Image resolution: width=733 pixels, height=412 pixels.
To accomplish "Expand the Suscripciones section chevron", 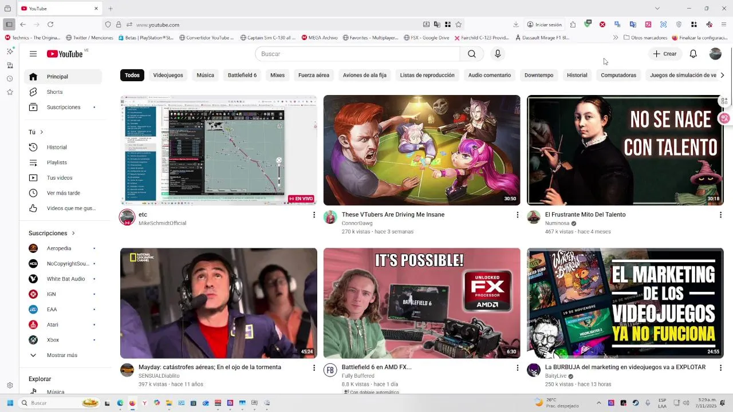I will 73,233.
